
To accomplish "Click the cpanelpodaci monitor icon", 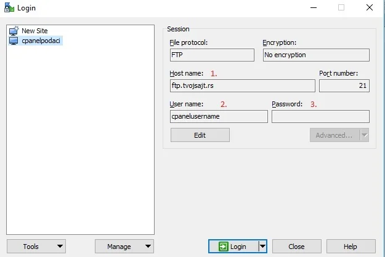I will [x=14, y=41].
